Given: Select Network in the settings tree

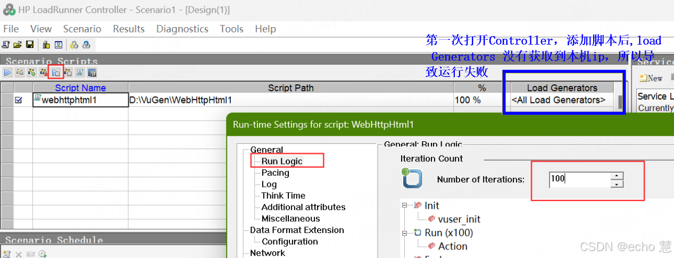Looking at the screenshot, I should 267,253.
